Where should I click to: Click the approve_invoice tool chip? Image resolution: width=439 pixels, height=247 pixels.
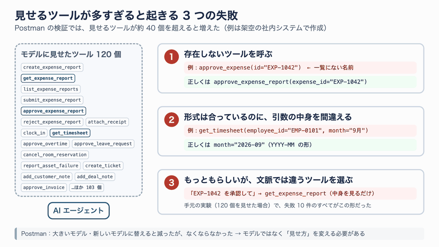click(x=44, y=187)
